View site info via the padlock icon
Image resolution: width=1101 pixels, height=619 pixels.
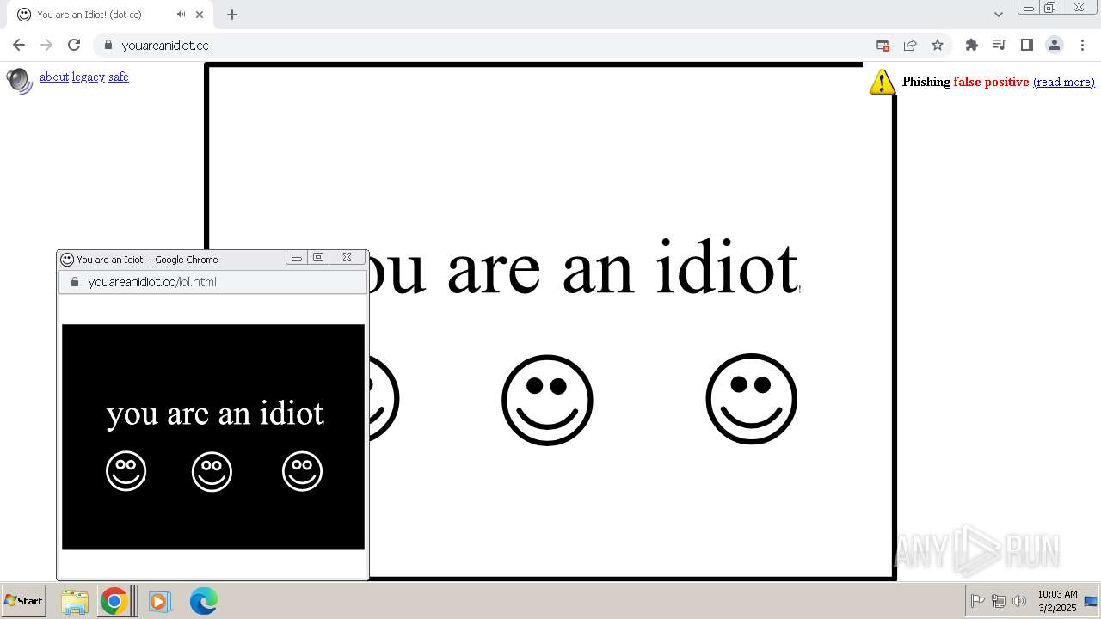point(108,45)
